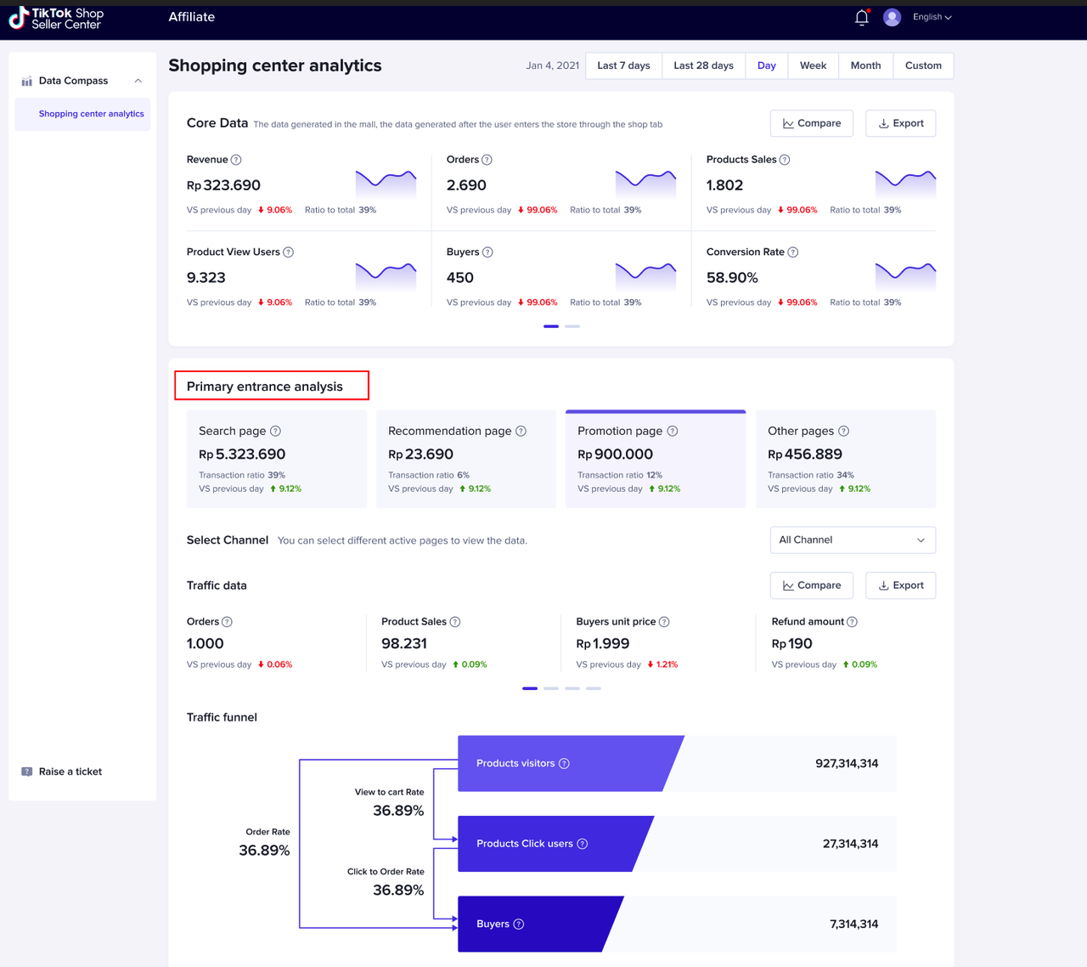
Task: Switch to the Week view tab
Action: pos(813,66)
